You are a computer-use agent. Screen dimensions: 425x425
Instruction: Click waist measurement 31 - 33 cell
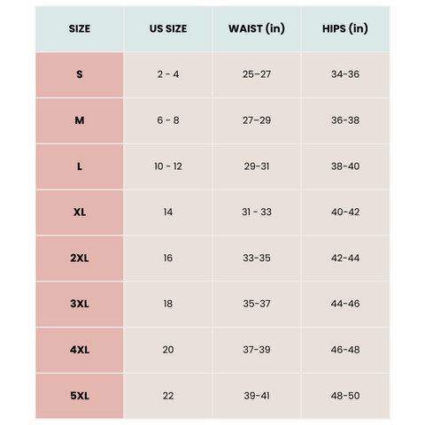pos(257,212)
